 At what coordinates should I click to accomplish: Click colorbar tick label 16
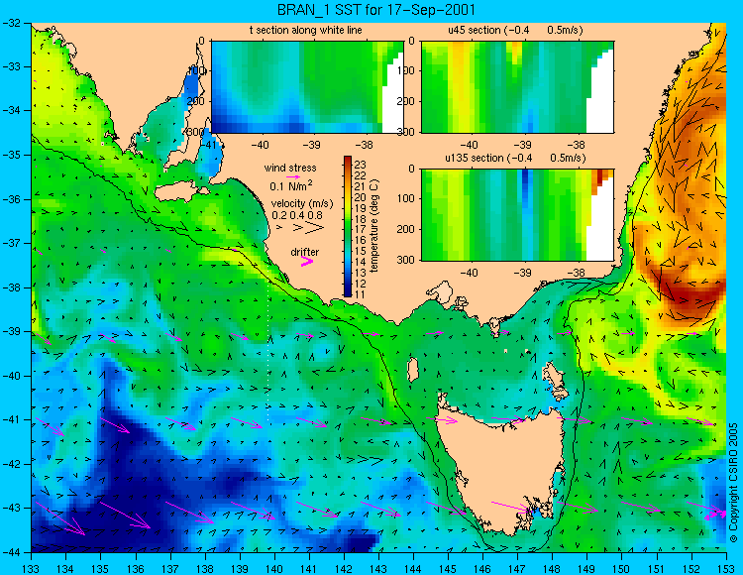(x=360, y=240)
